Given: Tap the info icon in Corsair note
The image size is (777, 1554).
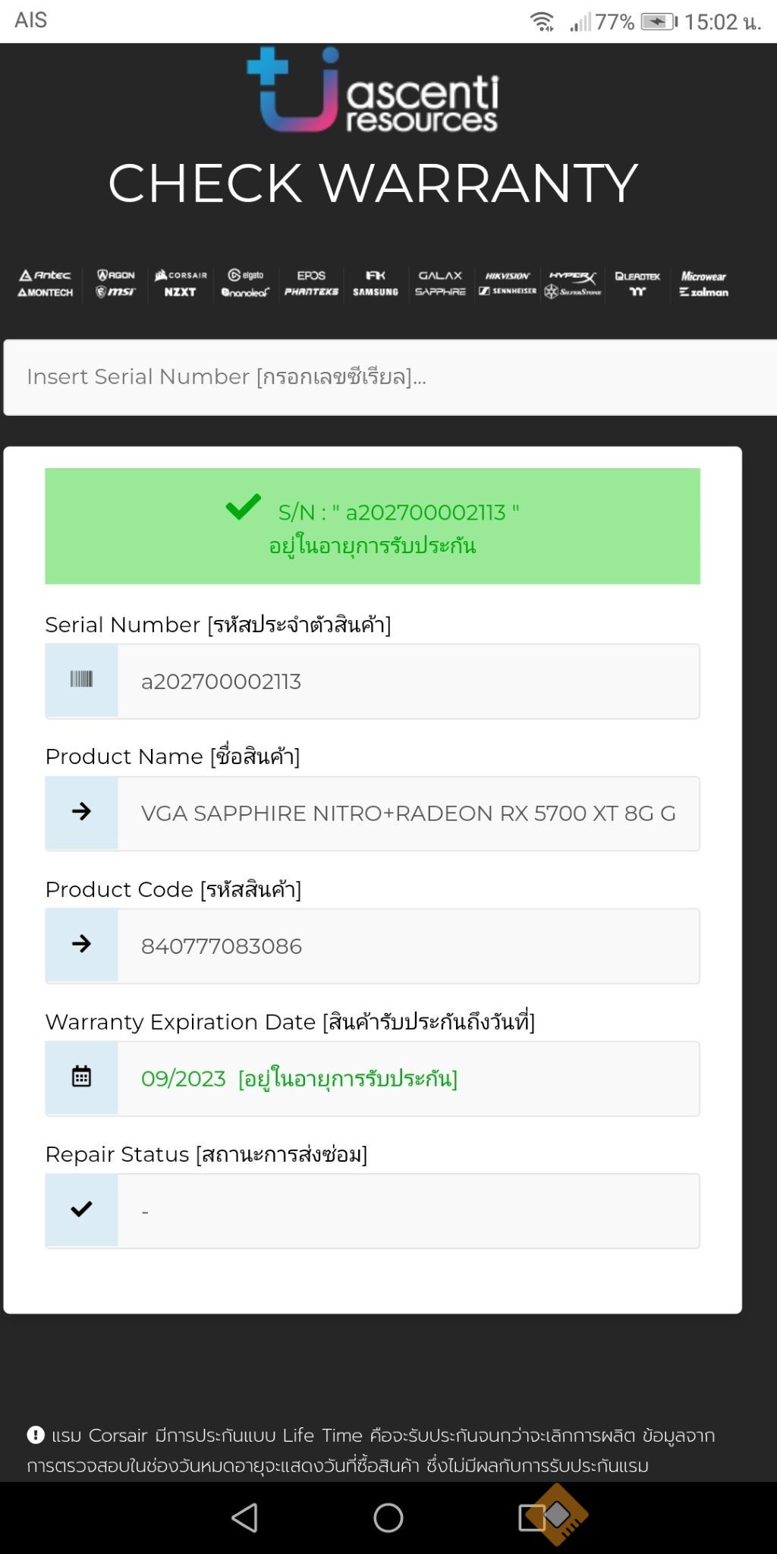Looking at the screenshot, I should 36,1435.
